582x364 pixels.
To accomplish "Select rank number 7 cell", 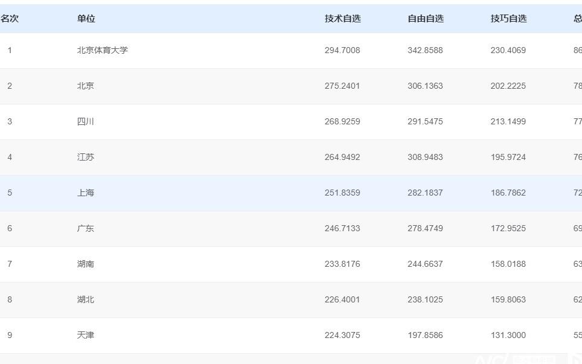I will coord(10,264).
